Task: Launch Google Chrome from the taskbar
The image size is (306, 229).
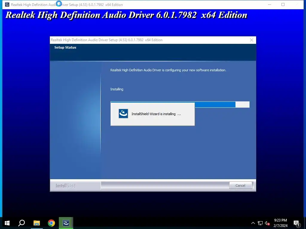Action: (x=51, y=223)
